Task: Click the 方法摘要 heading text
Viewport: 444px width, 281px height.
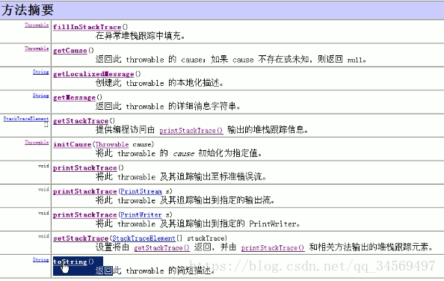Action: [28, 10]
